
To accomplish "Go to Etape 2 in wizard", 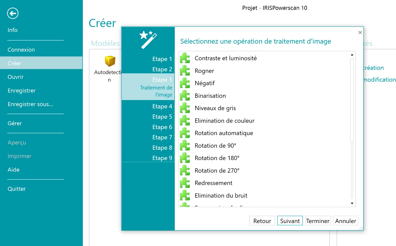I will coord(162,69).
